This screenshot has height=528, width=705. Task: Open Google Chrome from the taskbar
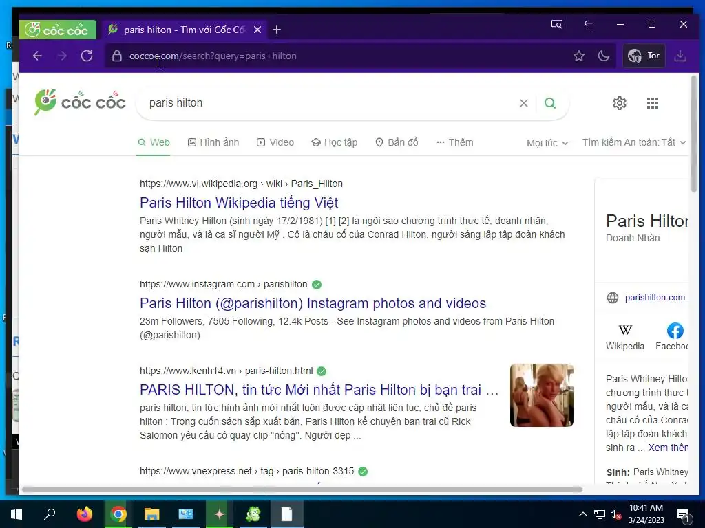pyautogui.click(x=118, y=514)
